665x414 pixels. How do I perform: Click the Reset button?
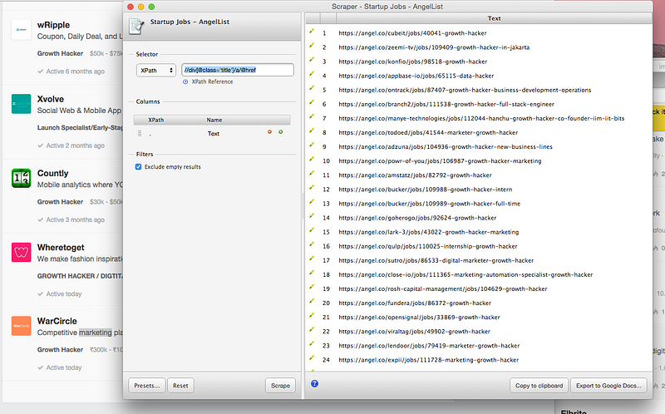[x=180, y=386]
